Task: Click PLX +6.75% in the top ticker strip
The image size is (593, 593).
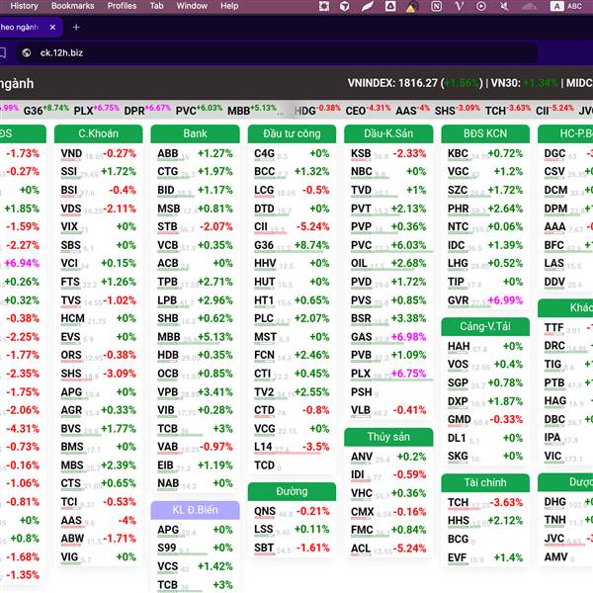Action: point(97,110)
